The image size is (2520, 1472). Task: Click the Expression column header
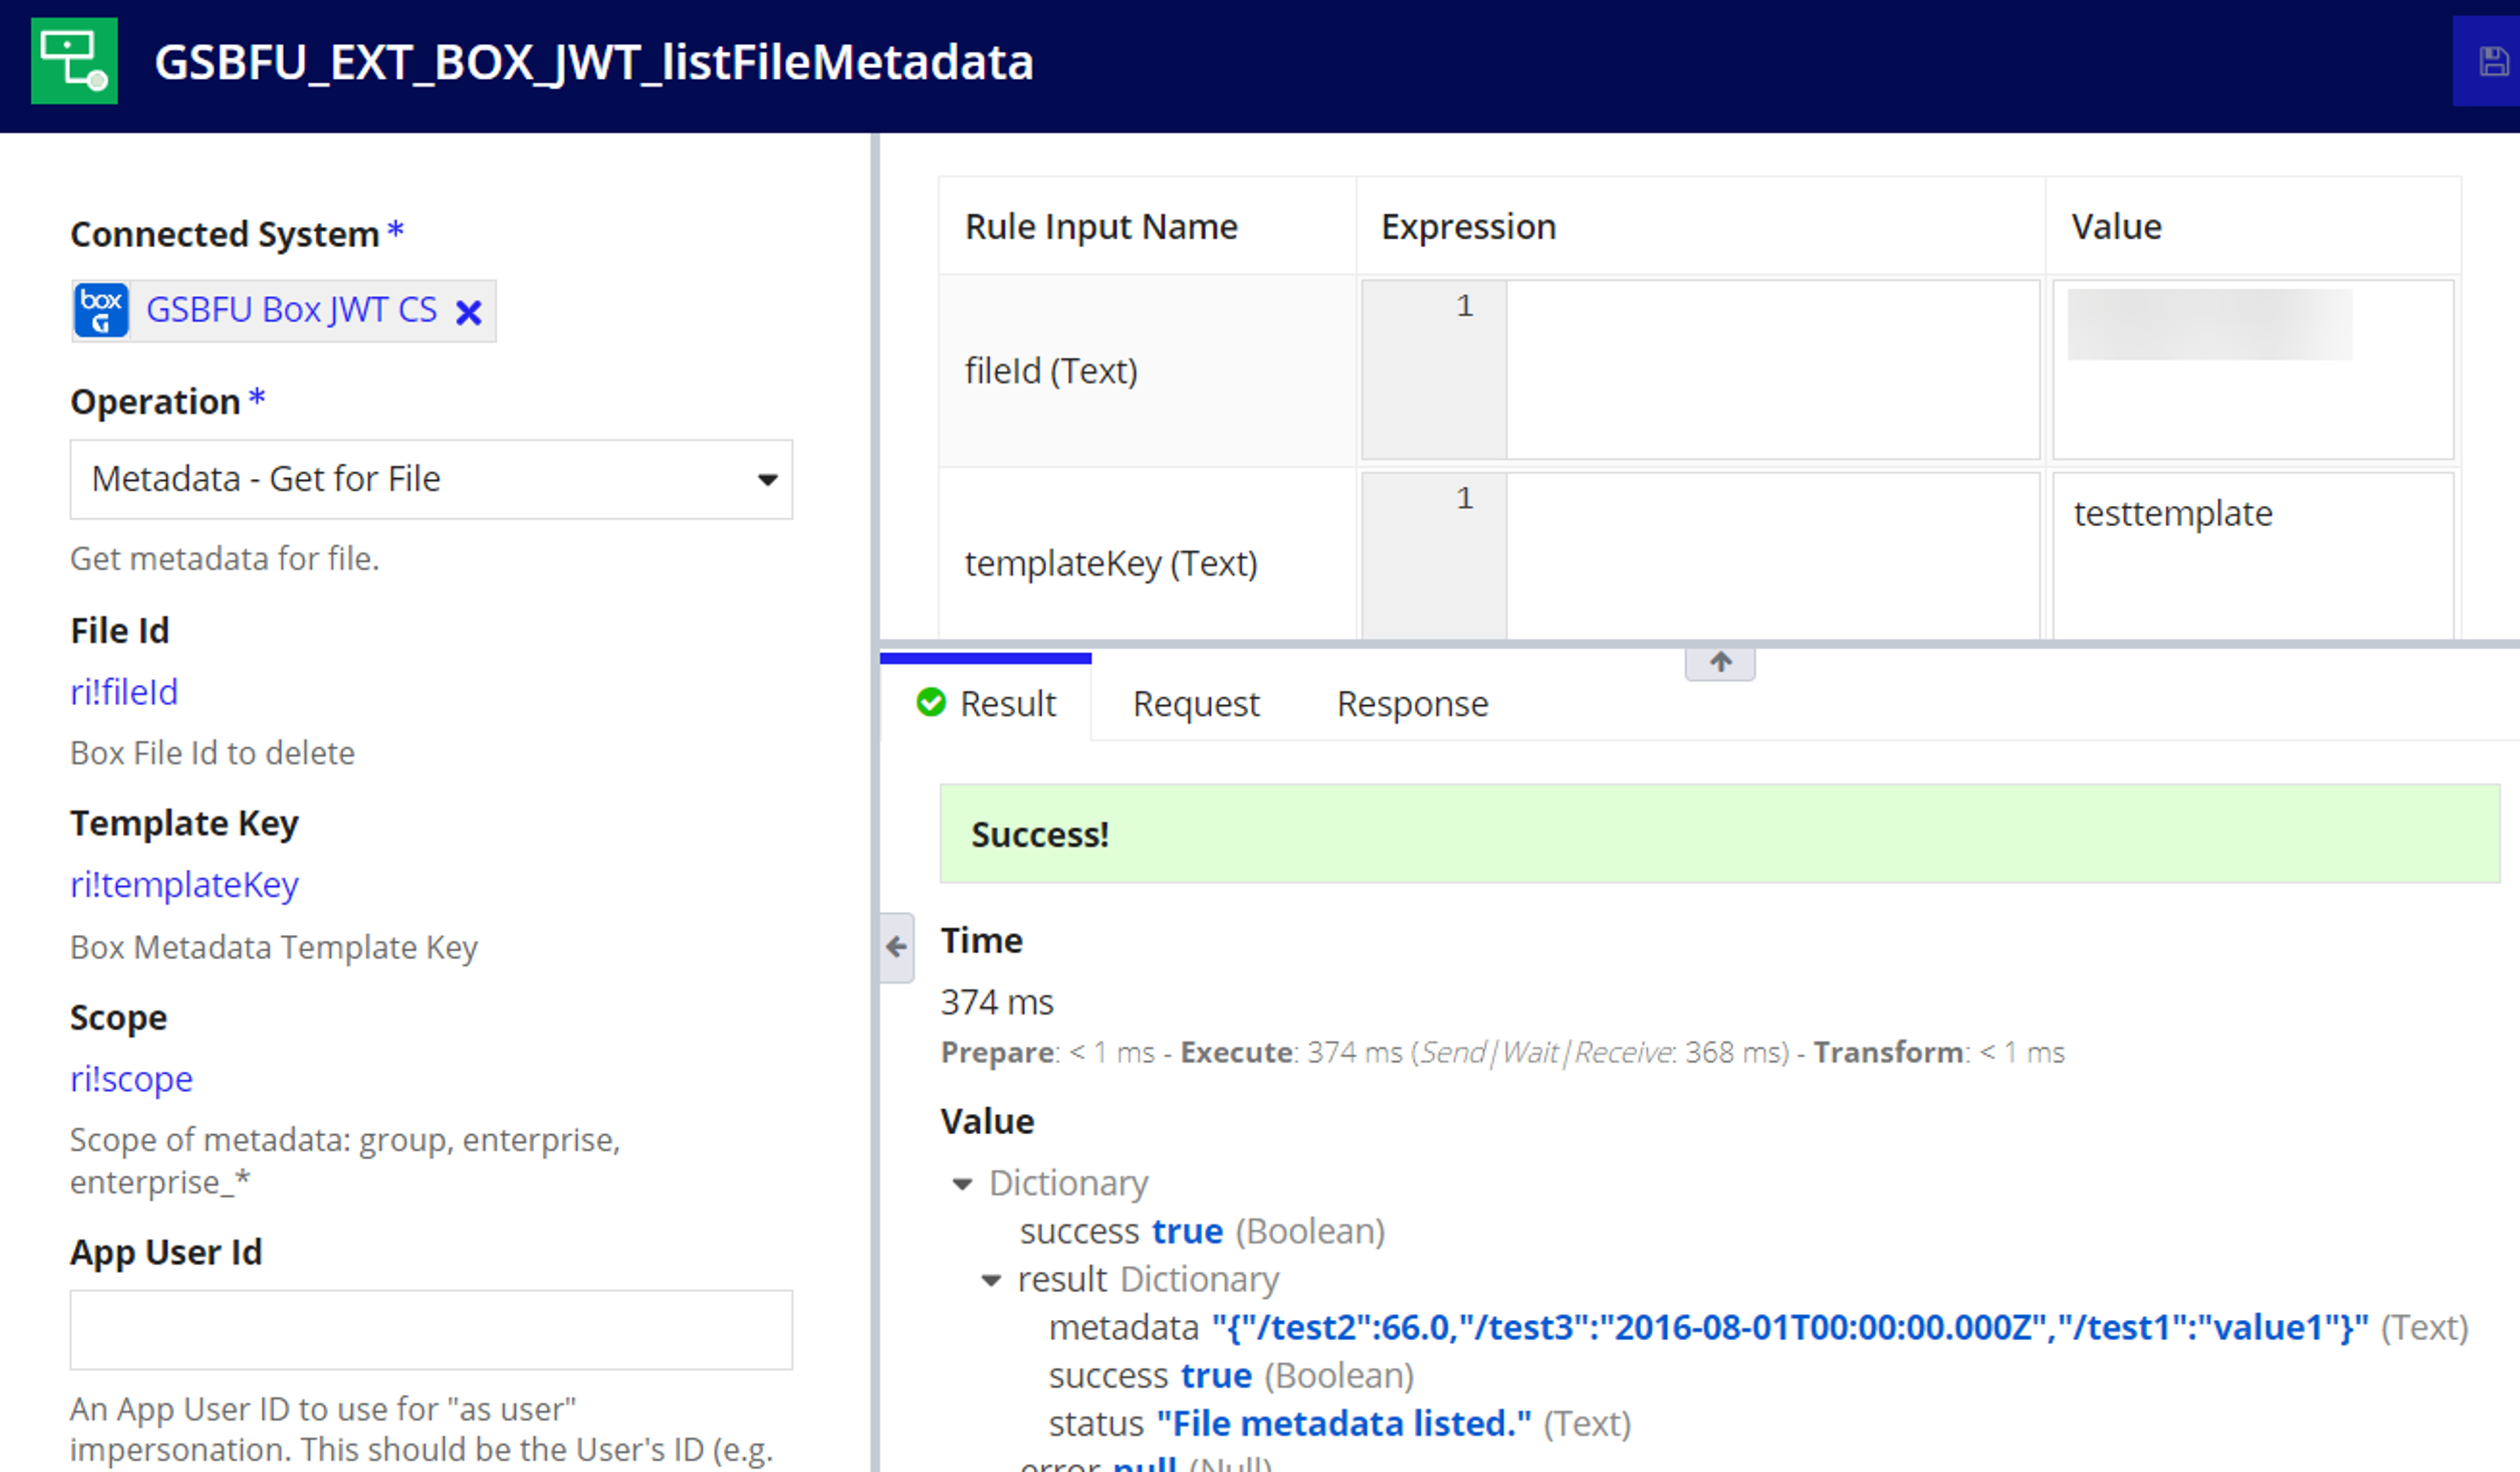(x=1468, y=227)
